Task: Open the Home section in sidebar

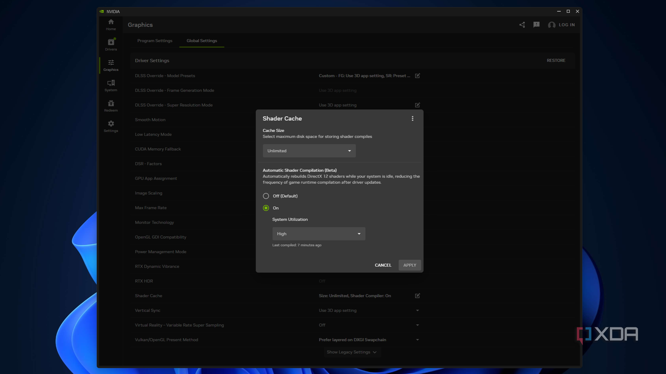Action: [111, 24]
